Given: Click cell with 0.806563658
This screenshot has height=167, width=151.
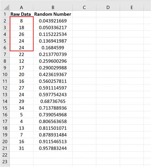Looking at the screenshot, I should [x=53, y=121].
